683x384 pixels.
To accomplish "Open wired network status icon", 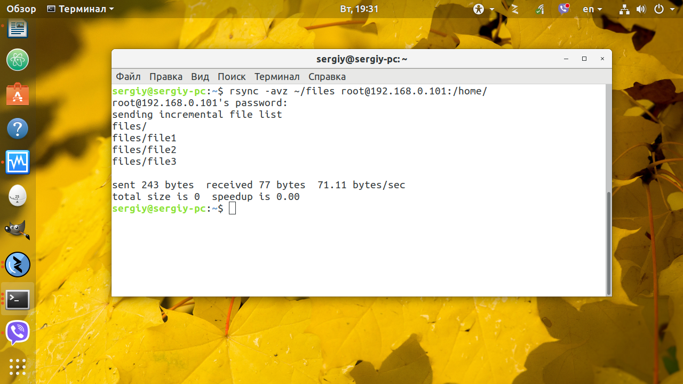I will pyautogui.click(x=624, y=9).
